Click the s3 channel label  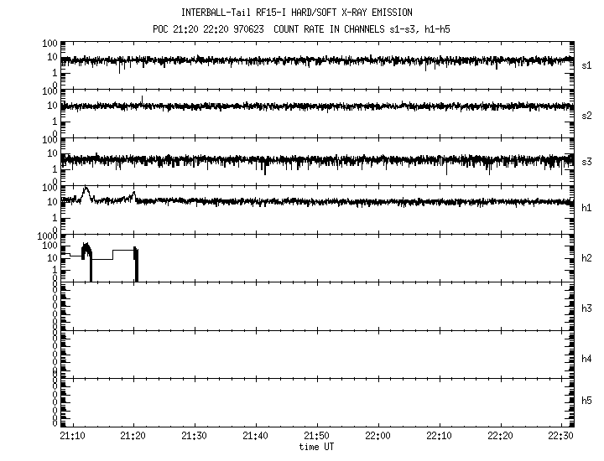click(587, 161)
